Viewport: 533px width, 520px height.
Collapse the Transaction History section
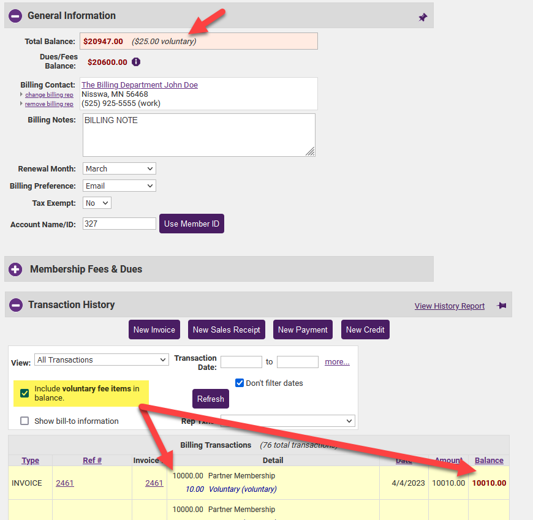click(16, 305)
